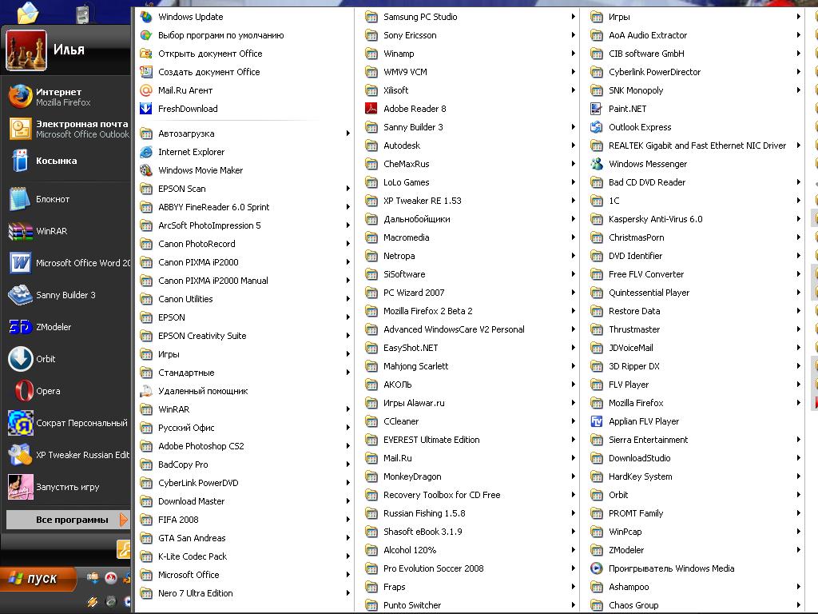
Task: Expand the Punto Switcher submenu arrow
Action: click(573, 605)
